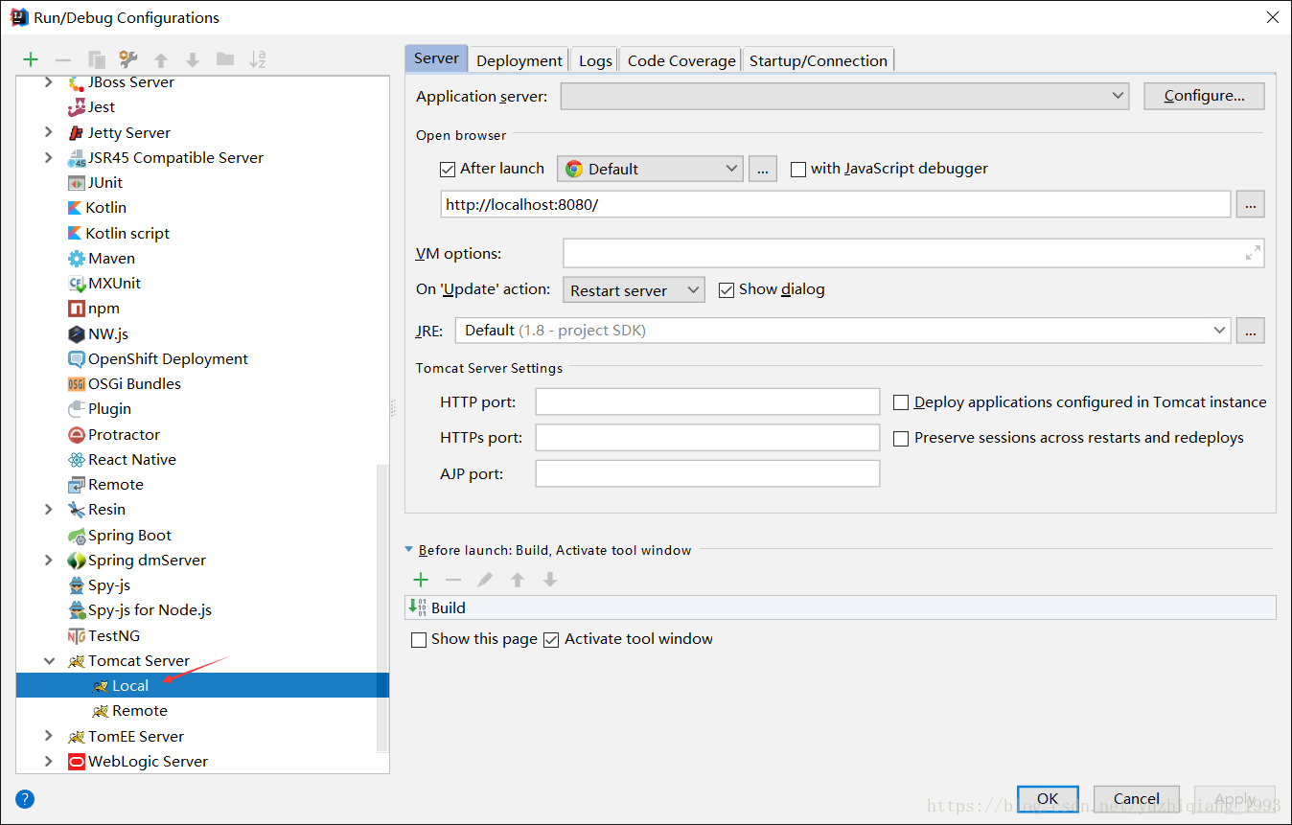
Task: Click the OK button
Action: coord(1048,799)
